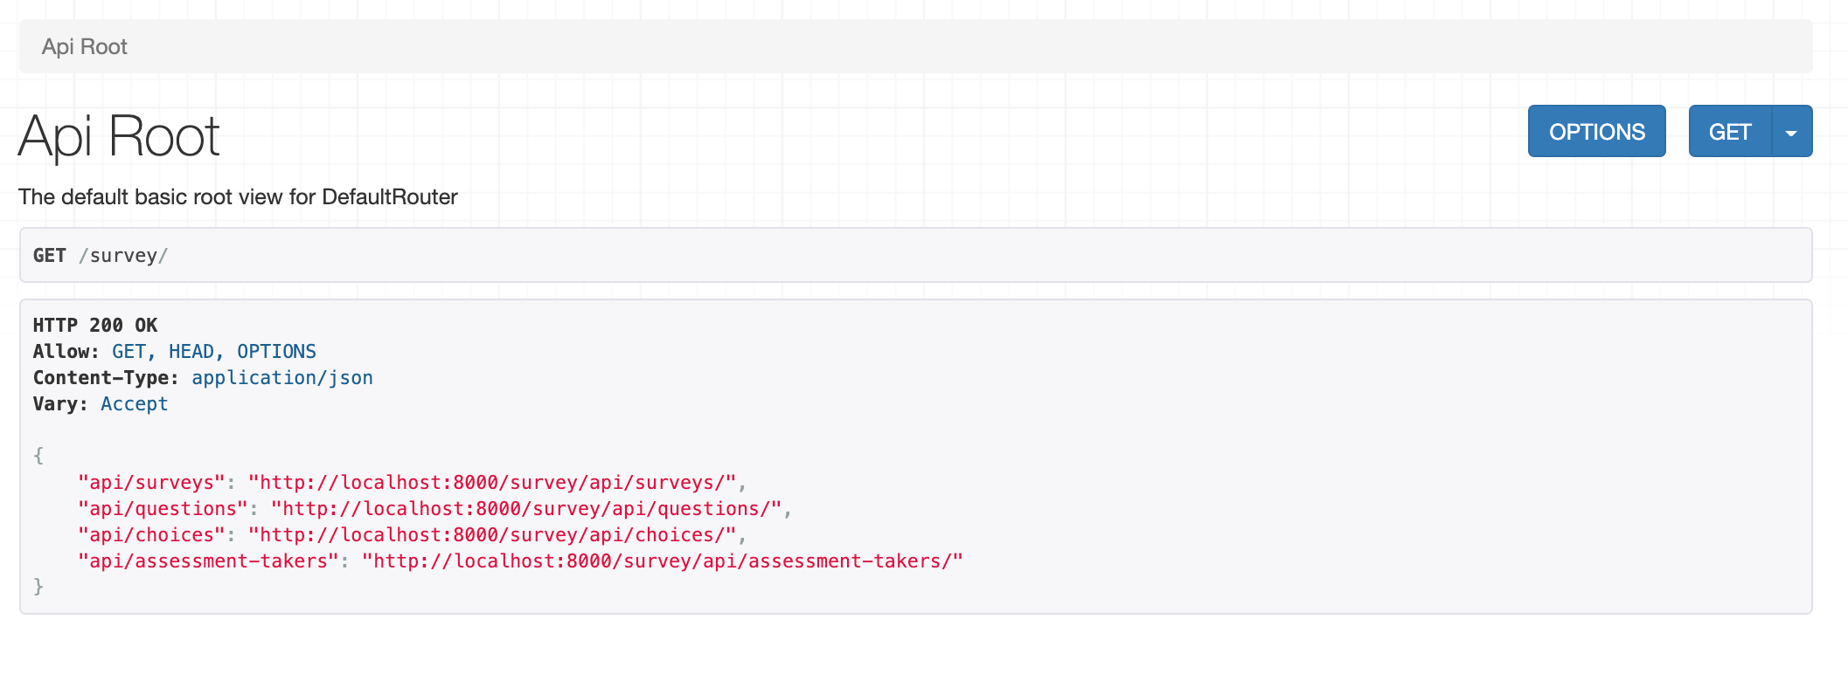
Task: Click the "api/surveys" JSON key
Action: 152,483
